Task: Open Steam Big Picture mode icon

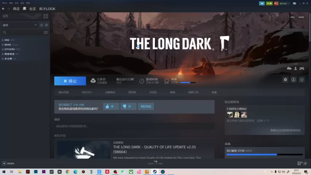Action: click(x=294, y=3)
